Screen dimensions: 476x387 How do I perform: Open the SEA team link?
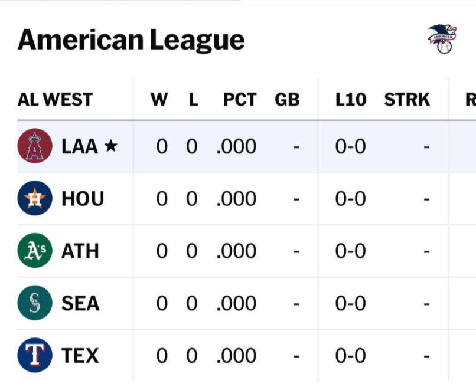(x=80, y=304)
